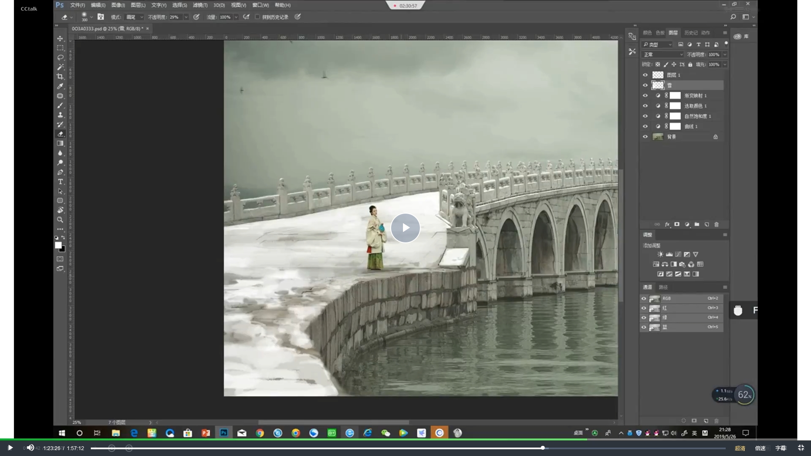Select the Crop tool
This screenshot has width=811, height=456.
tap(60, 76)
